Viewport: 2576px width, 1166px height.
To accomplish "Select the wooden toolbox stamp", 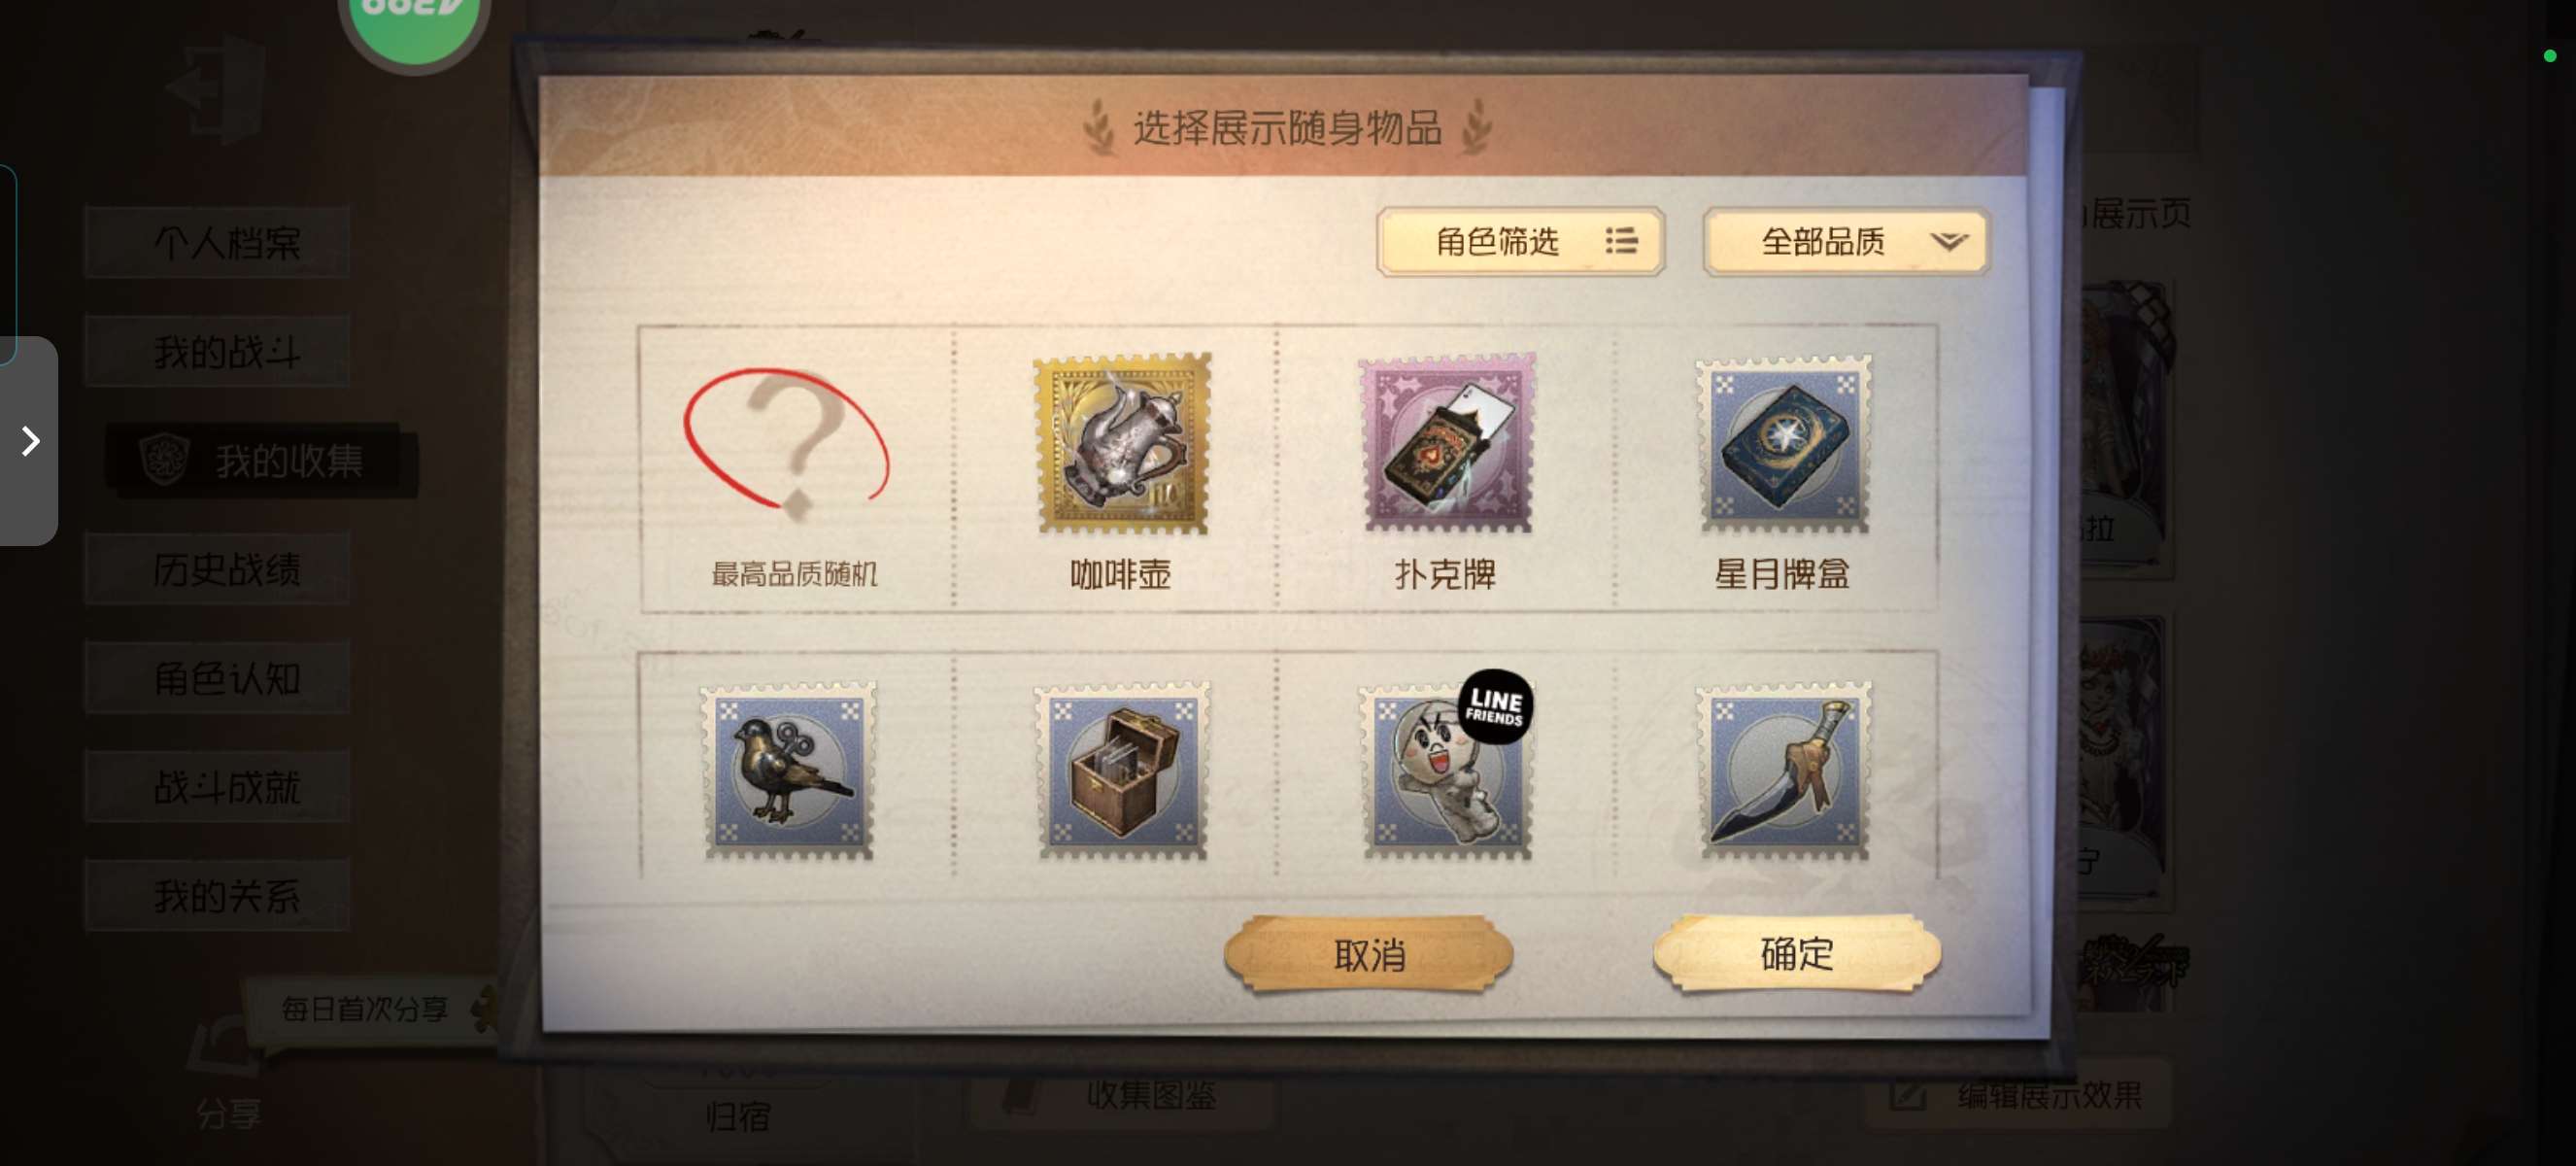I will coord(1121,771).
